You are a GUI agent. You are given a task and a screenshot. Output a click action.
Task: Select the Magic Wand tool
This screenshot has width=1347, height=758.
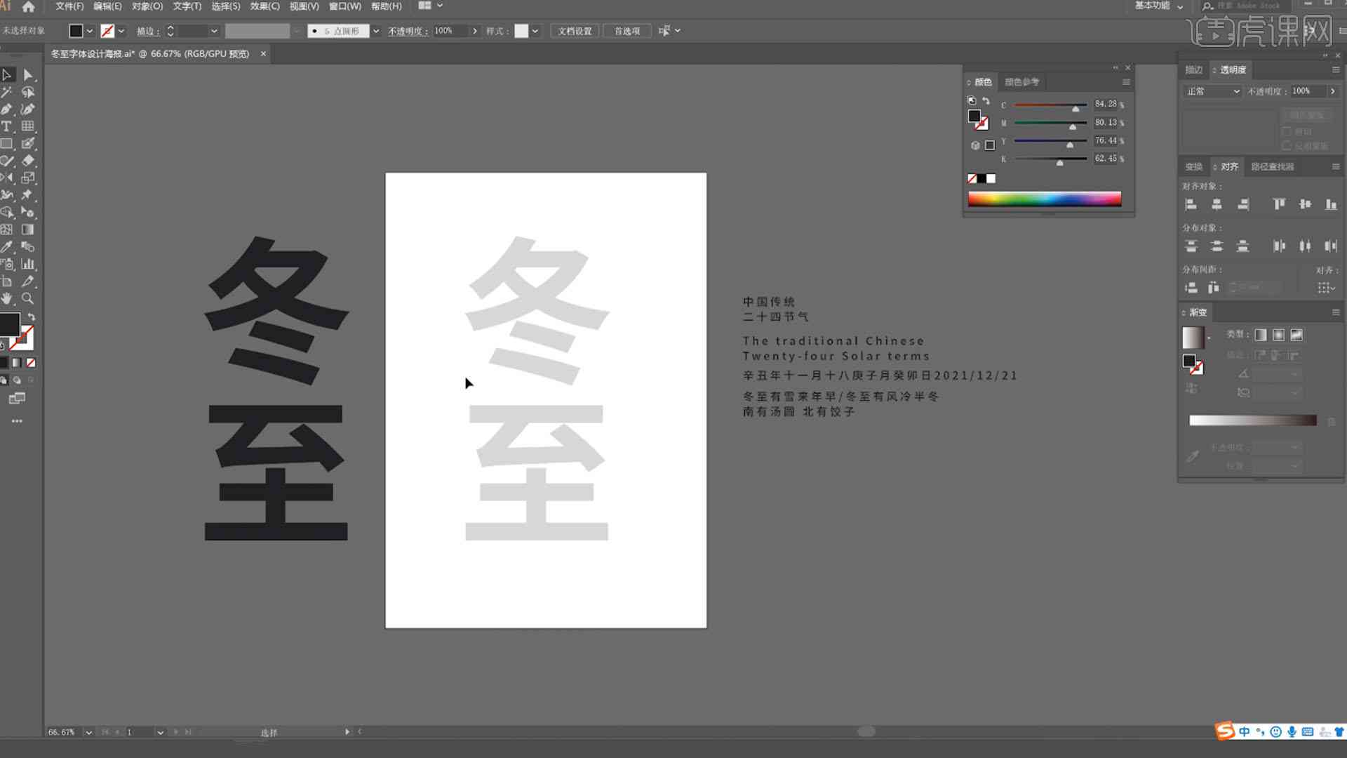(7, 92)
